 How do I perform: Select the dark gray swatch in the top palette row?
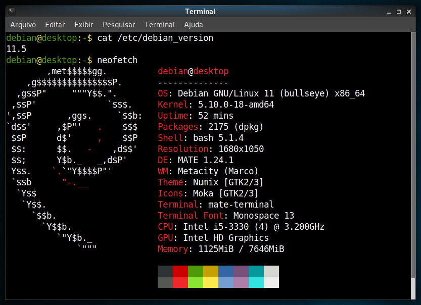[x=165, y=271]
